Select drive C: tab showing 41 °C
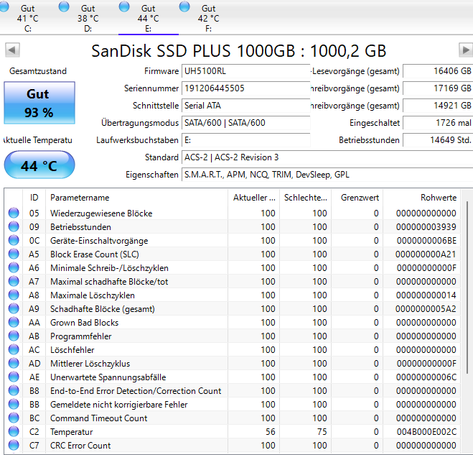473x455 pixels. coord(27,18)
